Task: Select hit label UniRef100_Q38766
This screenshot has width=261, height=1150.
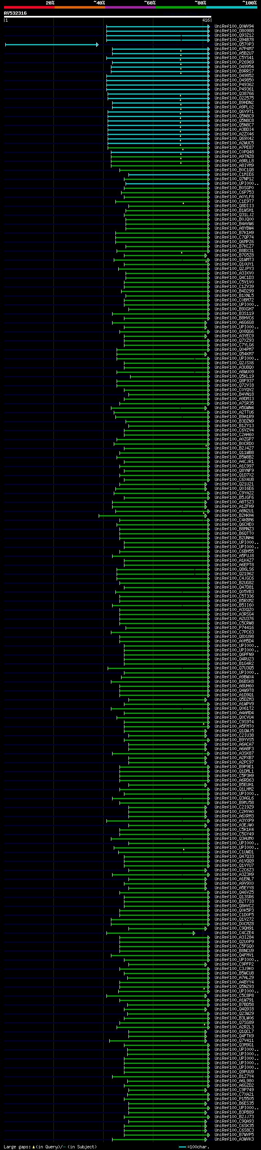Action: click(x=234, y=94)
